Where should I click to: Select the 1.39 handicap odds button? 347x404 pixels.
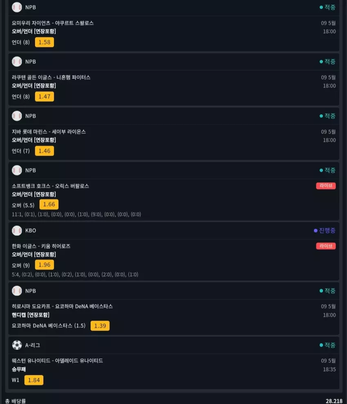(100, 326)
